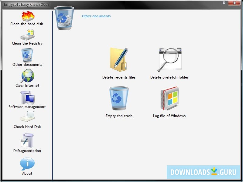This screenshot has height=182, width=243.
Task: Click the Empty the trash label
Action: 119,116
